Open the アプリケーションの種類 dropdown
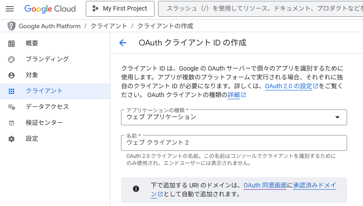 pyautogui.click(x=234, y=117)
